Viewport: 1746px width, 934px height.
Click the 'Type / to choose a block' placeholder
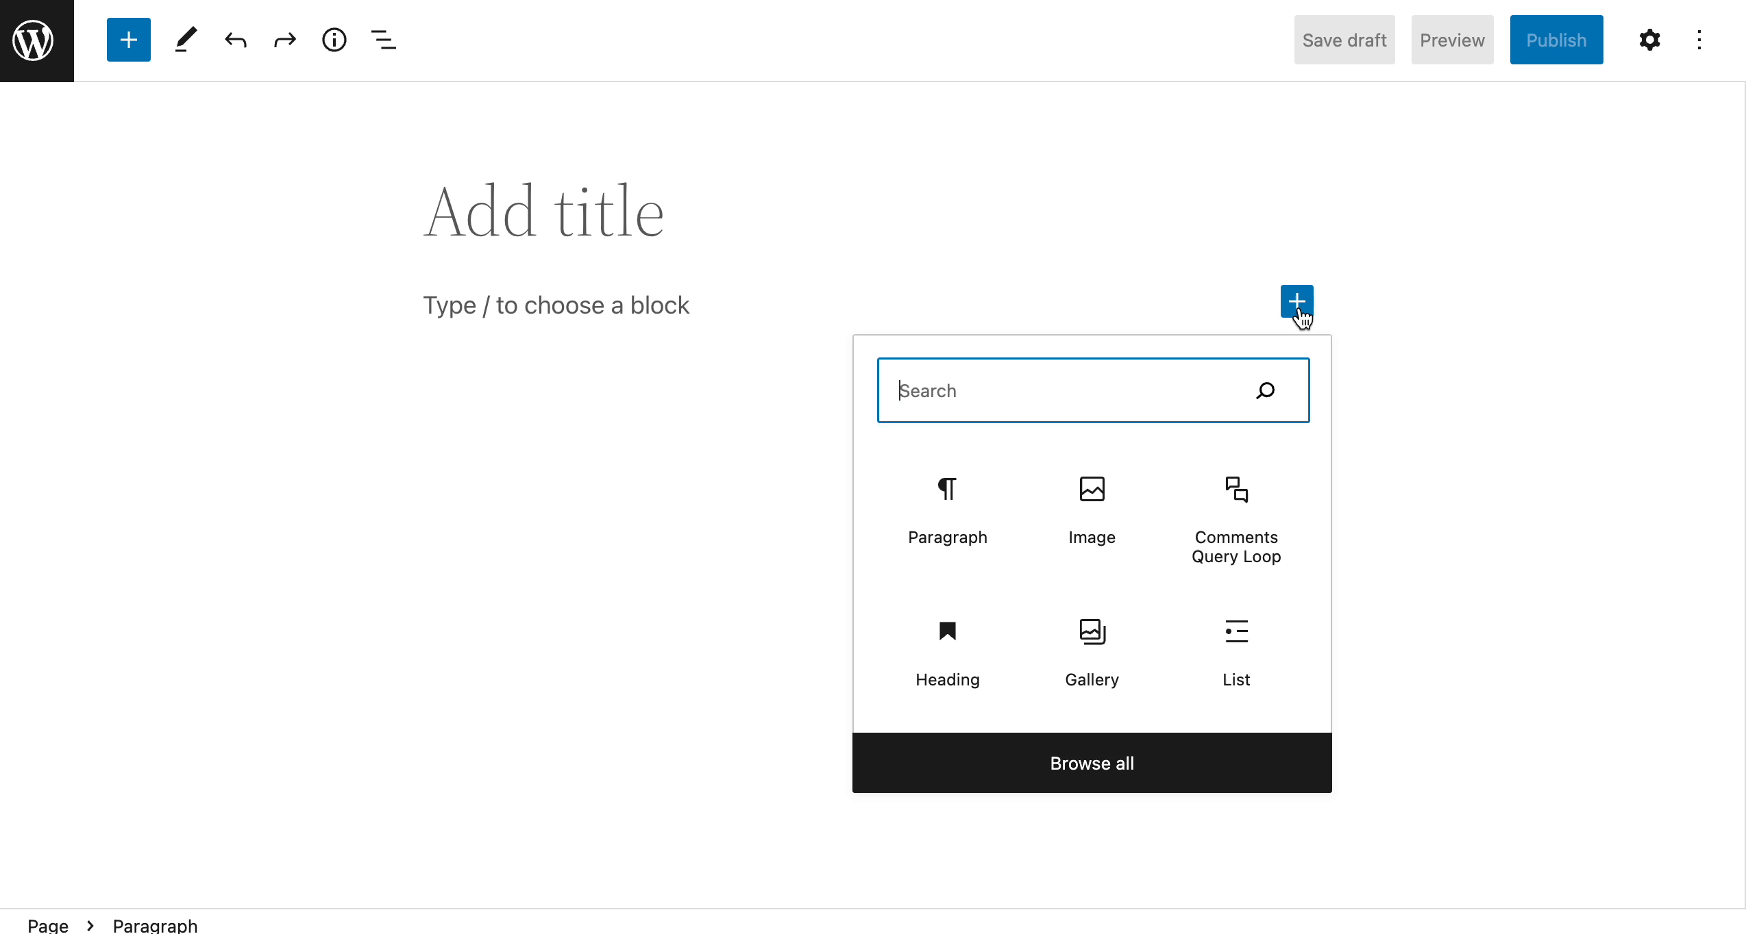click(556, 305)
